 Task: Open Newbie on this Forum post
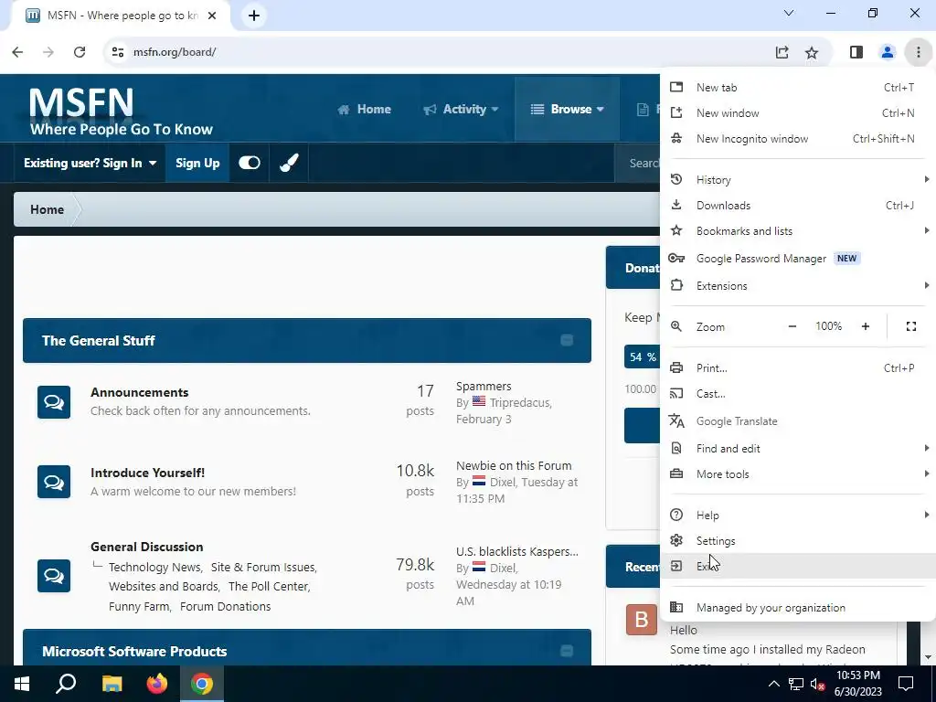[514, 465]
